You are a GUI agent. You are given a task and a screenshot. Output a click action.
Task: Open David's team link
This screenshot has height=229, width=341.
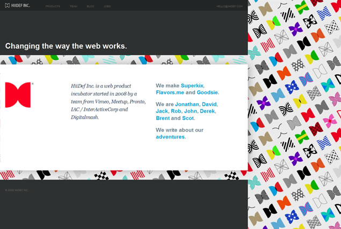pos(209,104)
